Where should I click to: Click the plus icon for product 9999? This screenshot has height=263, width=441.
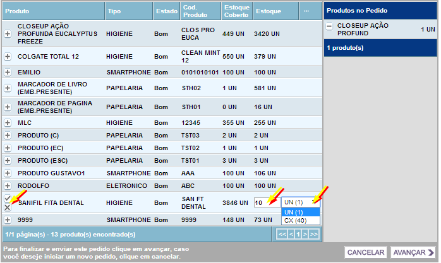[x=8, y=219]
